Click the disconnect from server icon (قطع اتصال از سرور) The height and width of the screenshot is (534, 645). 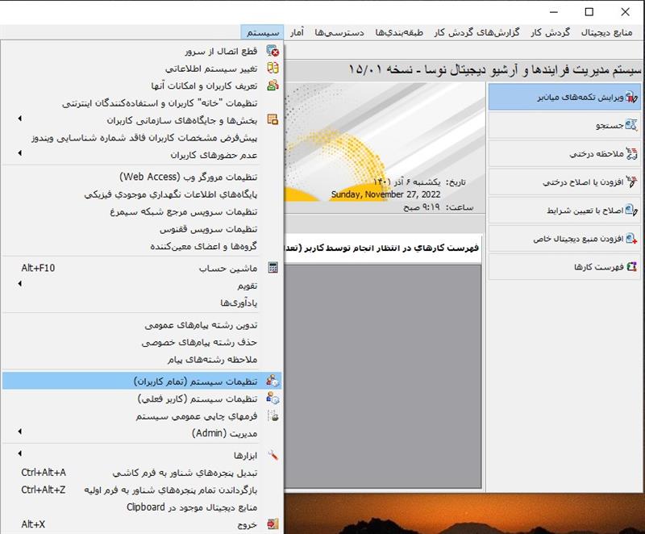tap(273, 51)
